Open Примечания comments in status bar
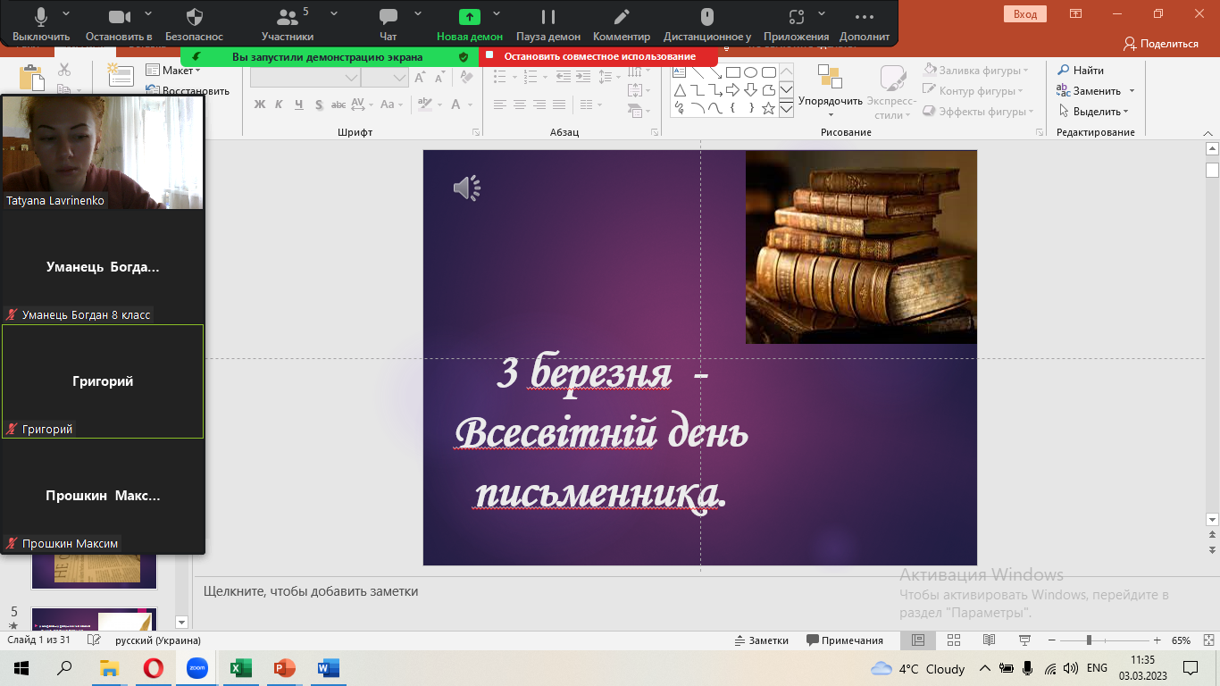 [844, 640]
